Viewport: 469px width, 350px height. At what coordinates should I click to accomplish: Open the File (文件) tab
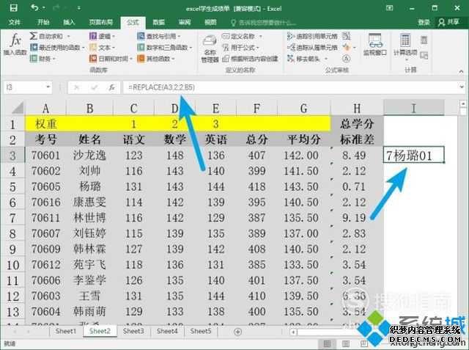click(x=15, y=22)
